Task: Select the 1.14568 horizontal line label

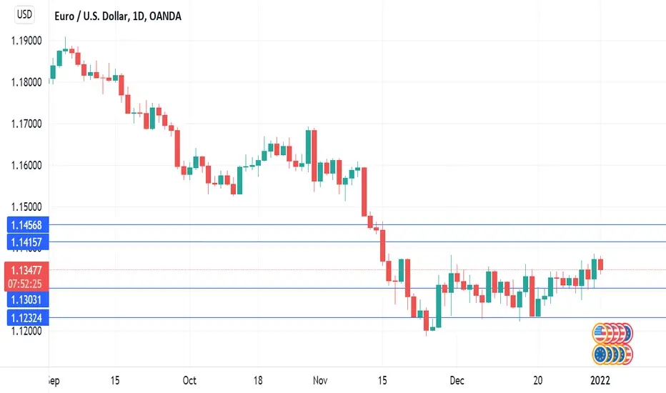Action: 28,225
